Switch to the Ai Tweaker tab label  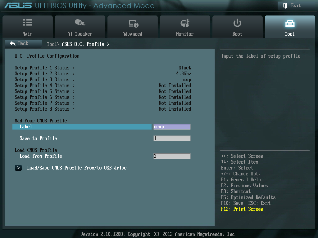point(80,34)
